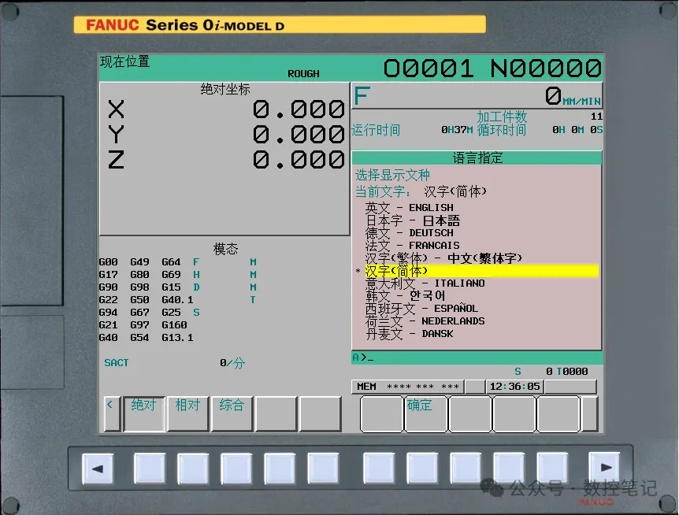
Task: Click modal code G49
Action: coord(139,262)
